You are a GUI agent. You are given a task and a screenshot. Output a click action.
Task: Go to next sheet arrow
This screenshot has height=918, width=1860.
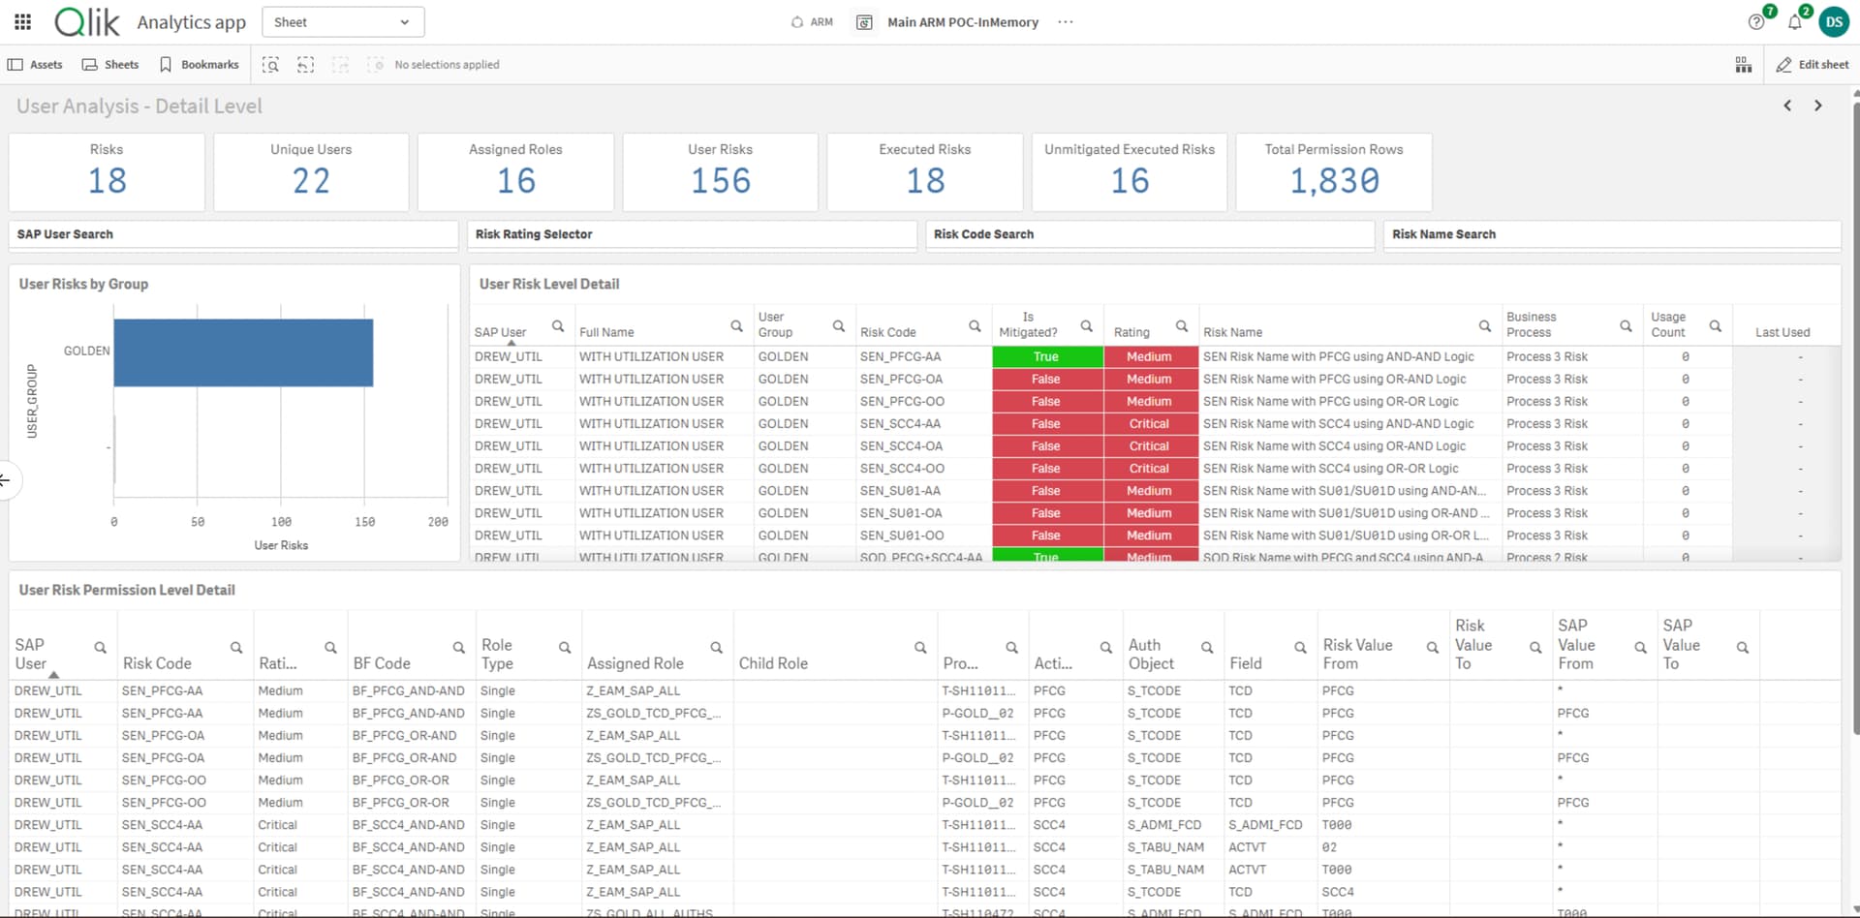[1818, 106]
